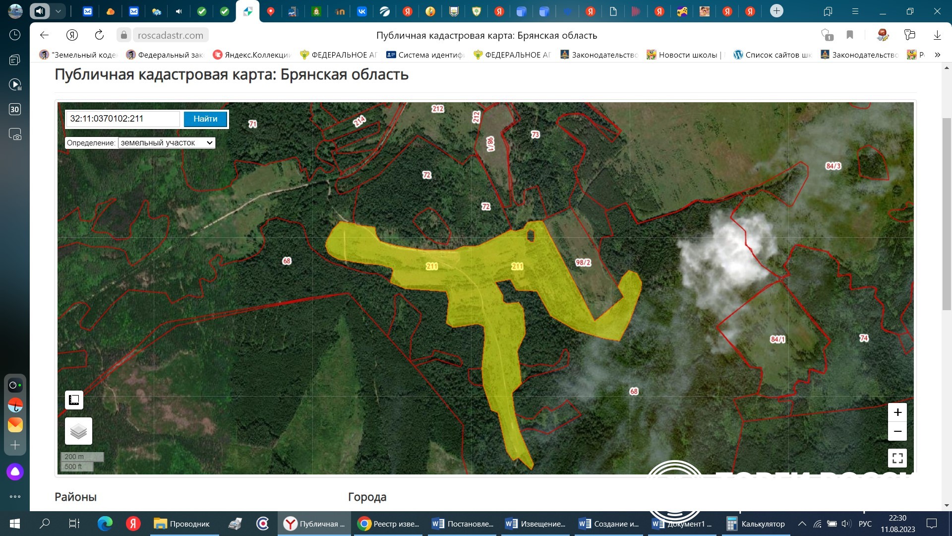Reload the page with refresh icon
This screenshot has height=536, width=952.
coord(99,35)
